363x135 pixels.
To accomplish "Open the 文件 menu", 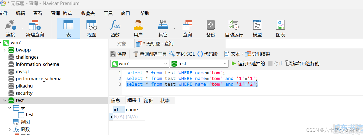I will click(x=3, y=13).
